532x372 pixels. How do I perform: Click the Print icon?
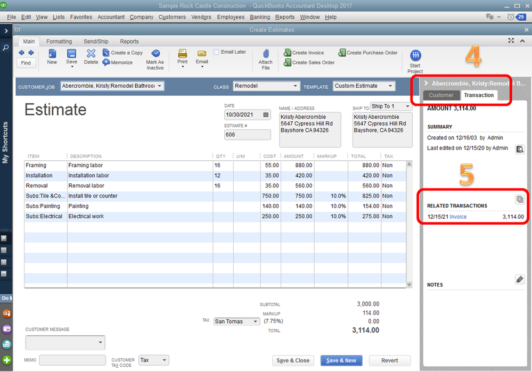tap(182, 54)
